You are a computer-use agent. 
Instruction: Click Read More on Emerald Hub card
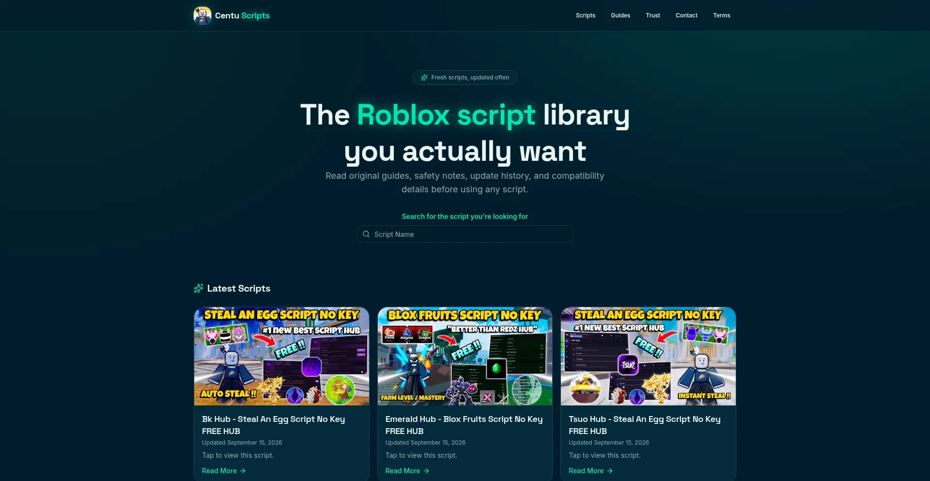coord(407,471)
